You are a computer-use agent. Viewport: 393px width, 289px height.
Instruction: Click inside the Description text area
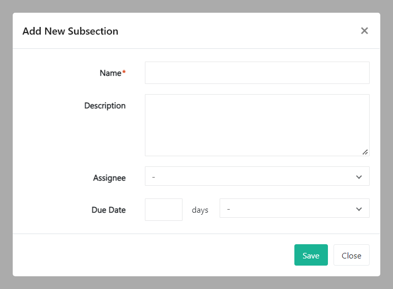coord(257,125)
